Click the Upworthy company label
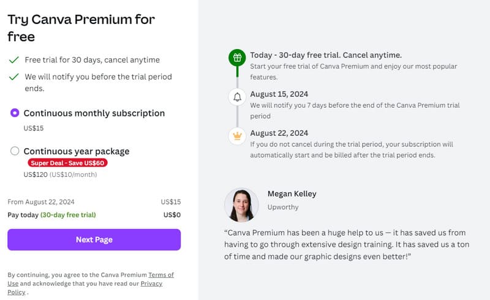The width and height of the screenshot is (490, 300). [x=284, y=208]
